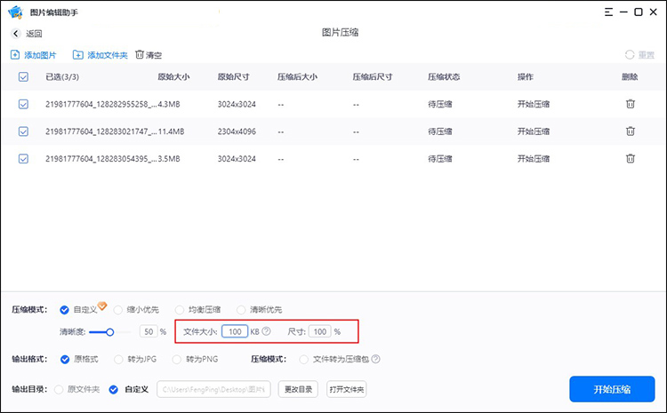Choose 转为JPG output format
Screen dimensions: 667x413
coord(118,360)
